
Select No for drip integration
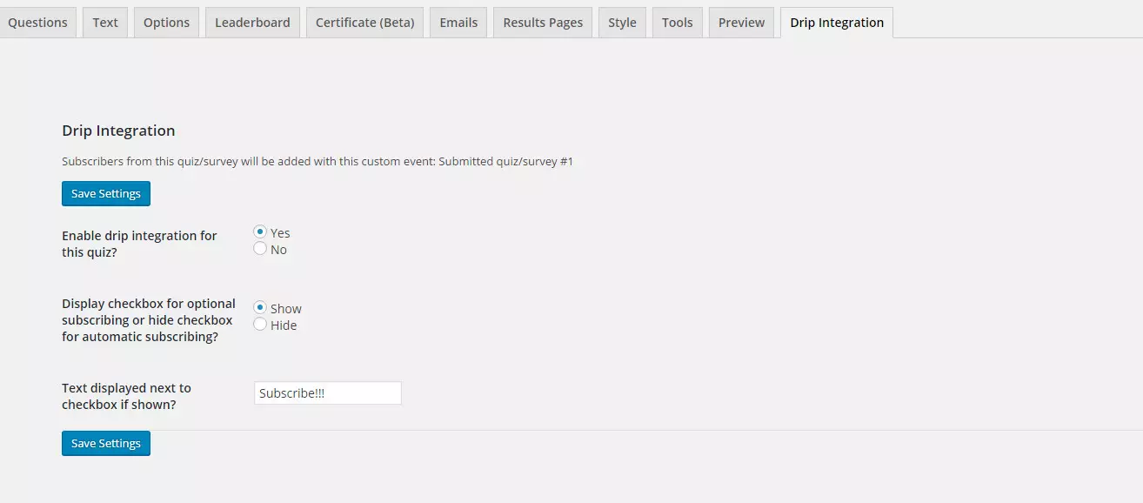[260, 249]
